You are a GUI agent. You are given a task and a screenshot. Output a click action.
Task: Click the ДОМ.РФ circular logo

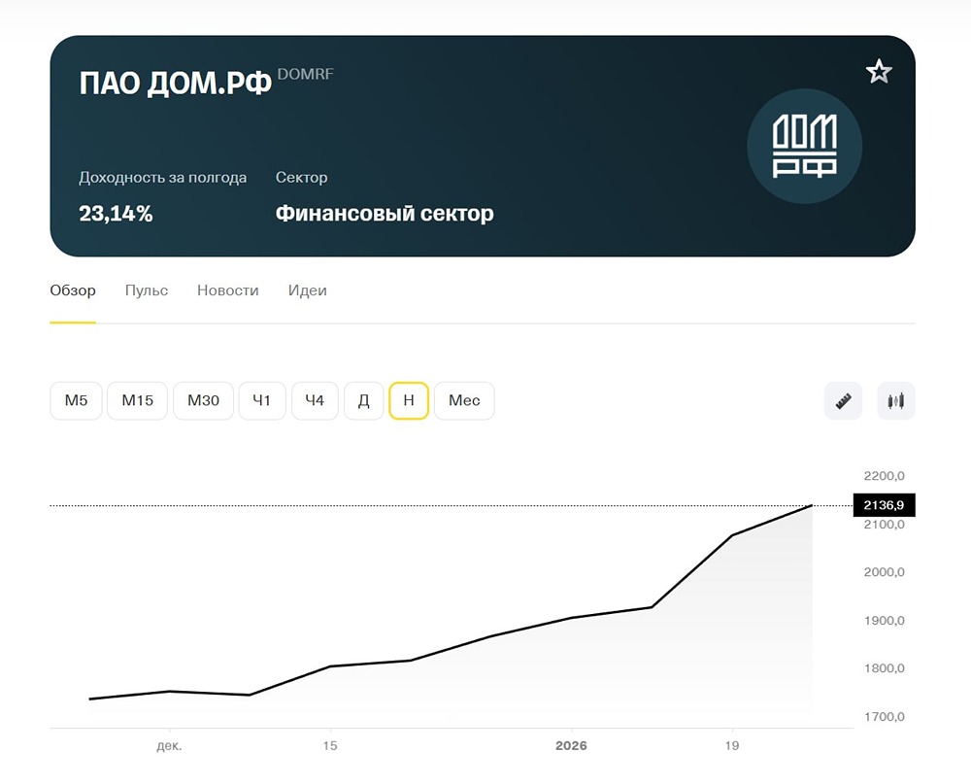(x=804, y=146)
